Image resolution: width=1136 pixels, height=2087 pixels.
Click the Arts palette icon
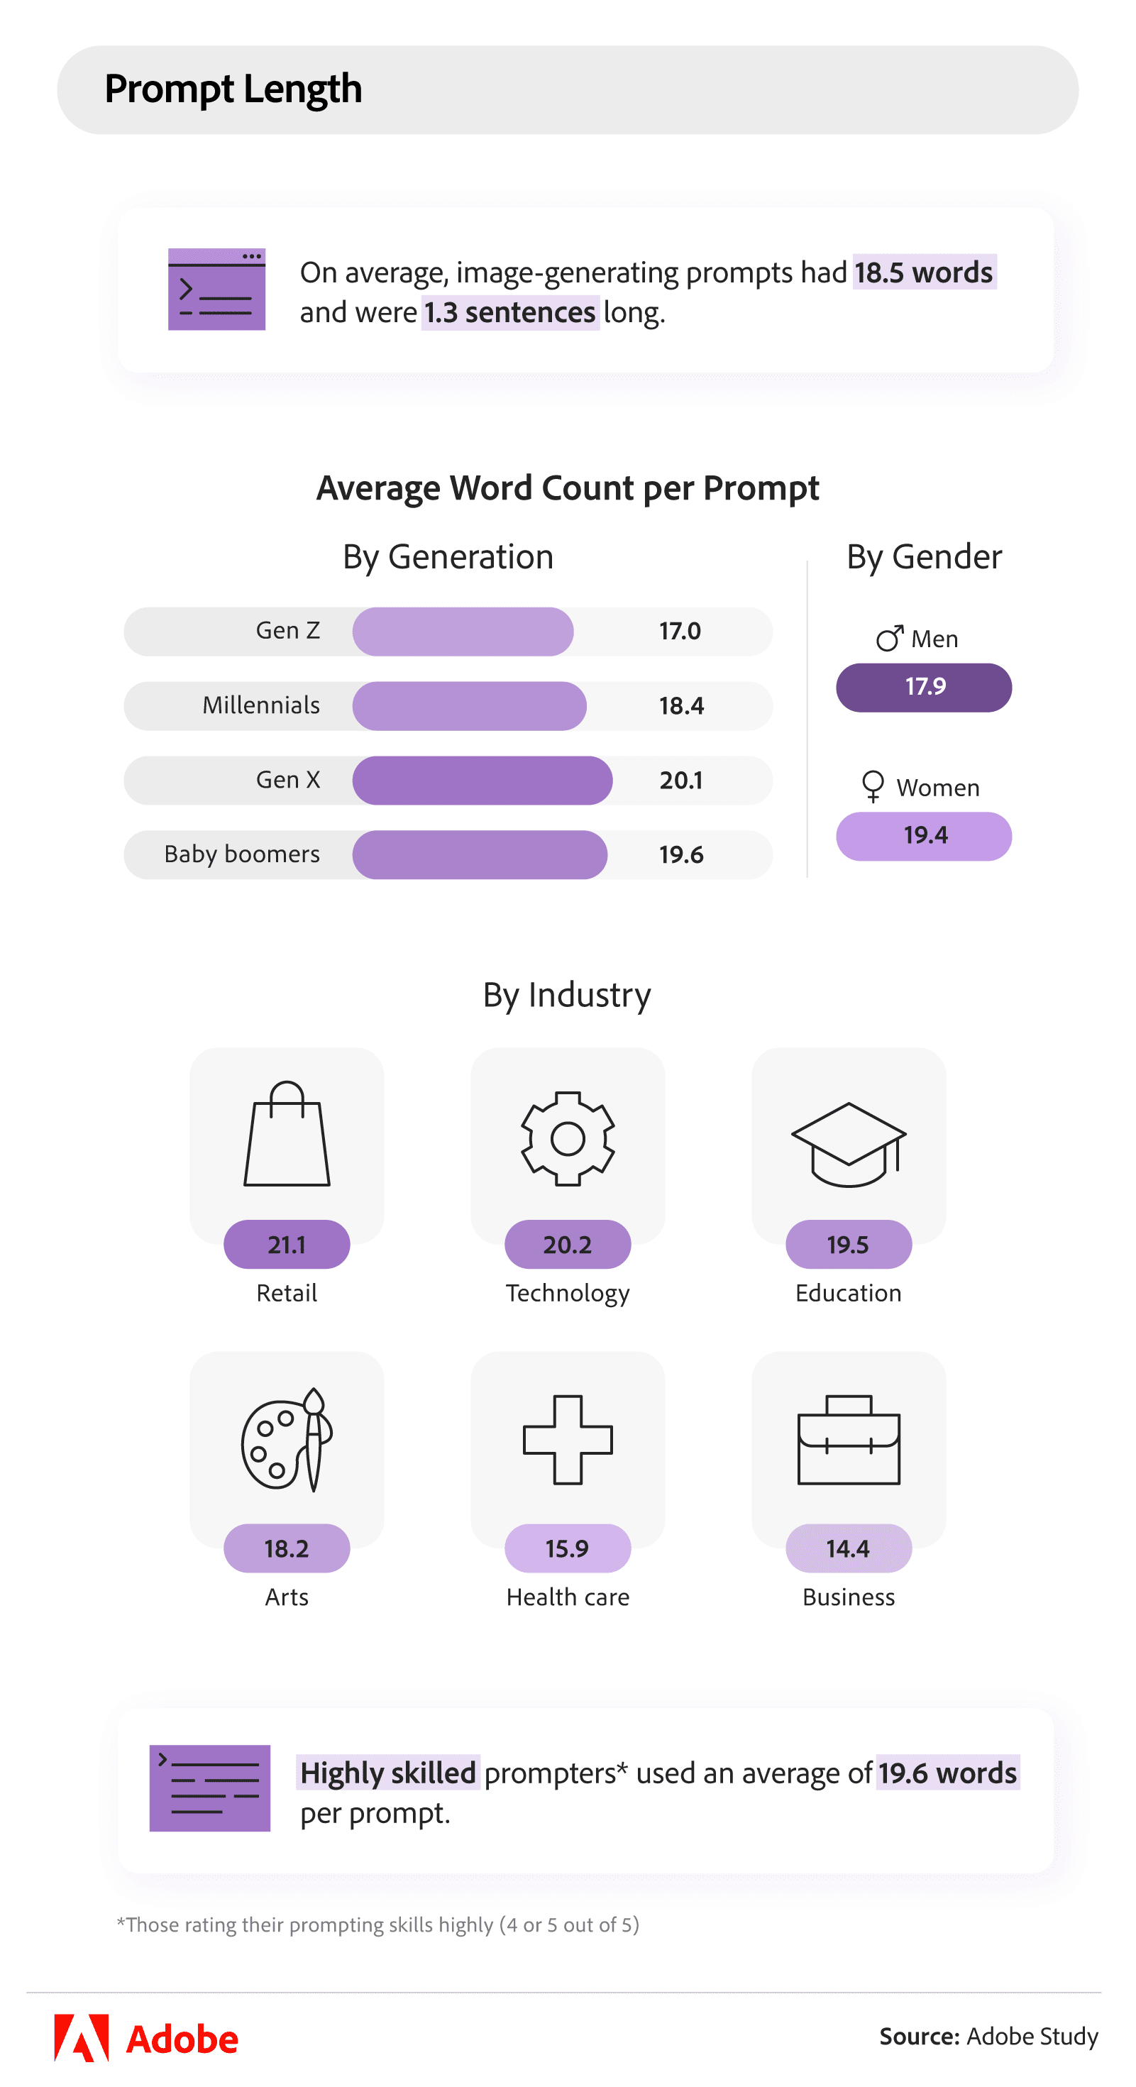[287, 1440]
